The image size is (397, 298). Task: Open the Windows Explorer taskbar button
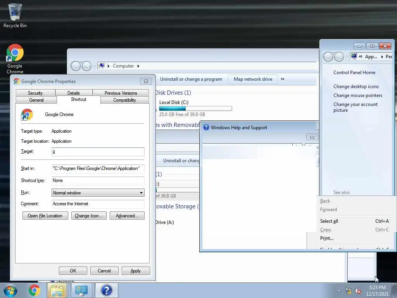pyautogui.click(x=57, y=290)
